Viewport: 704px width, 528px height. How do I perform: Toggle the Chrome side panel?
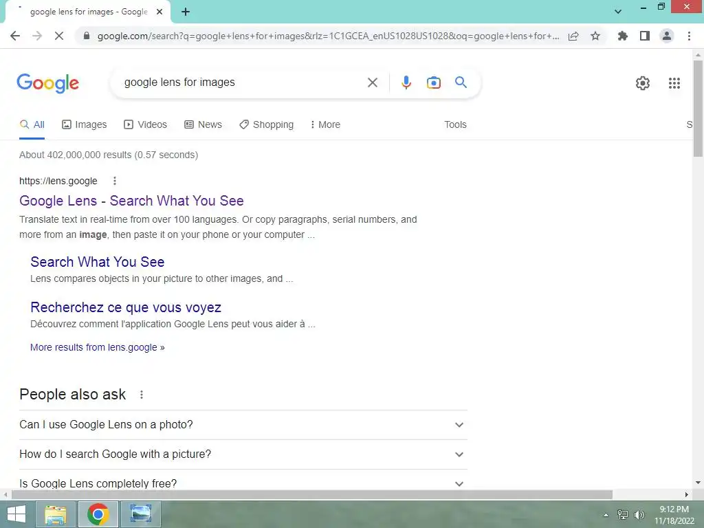tap(645, 36)
